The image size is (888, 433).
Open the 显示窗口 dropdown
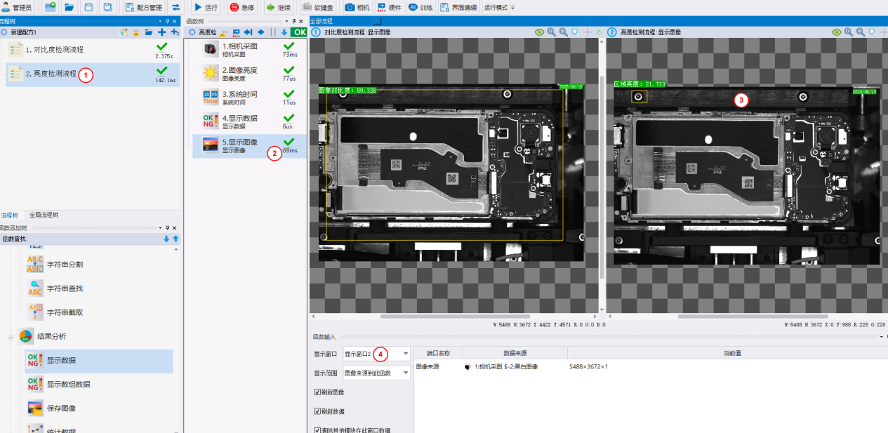[376, 354]
